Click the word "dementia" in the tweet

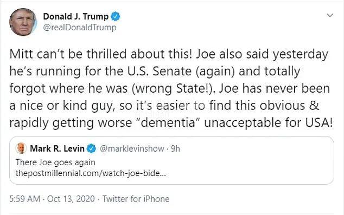tap(168, 122)
